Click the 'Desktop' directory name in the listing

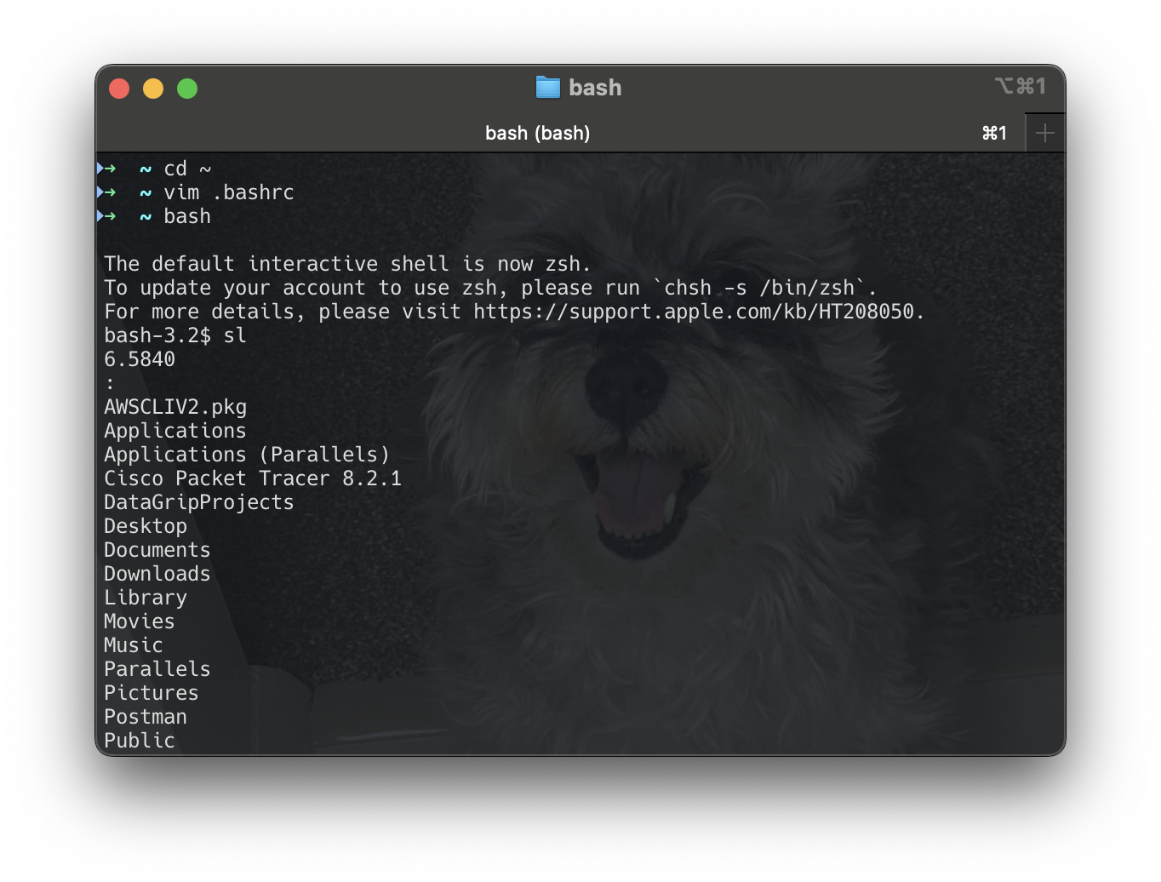pos(146,526)
